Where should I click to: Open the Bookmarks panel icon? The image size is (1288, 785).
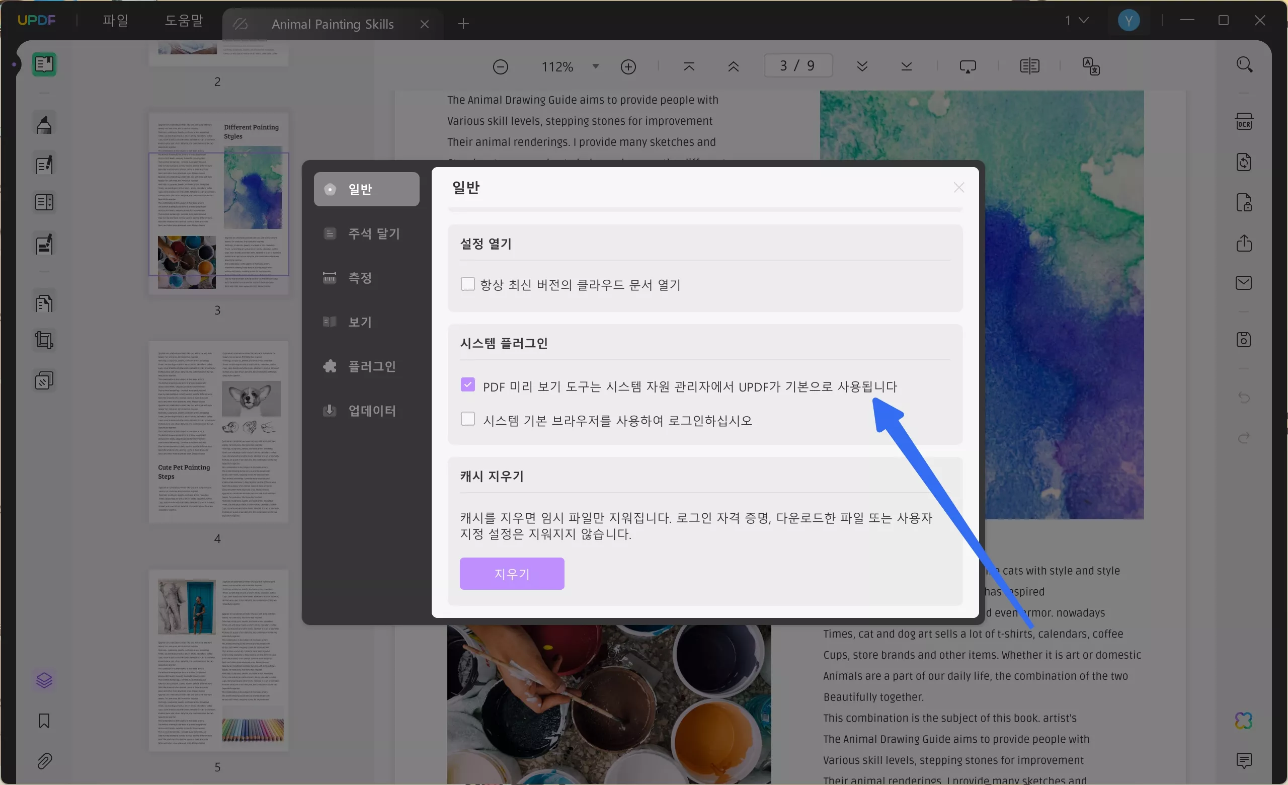coord(44,721)
